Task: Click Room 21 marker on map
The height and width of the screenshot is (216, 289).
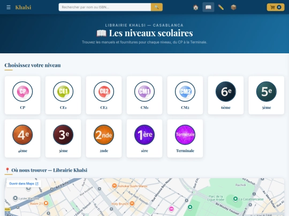Action: coord(46,203)
